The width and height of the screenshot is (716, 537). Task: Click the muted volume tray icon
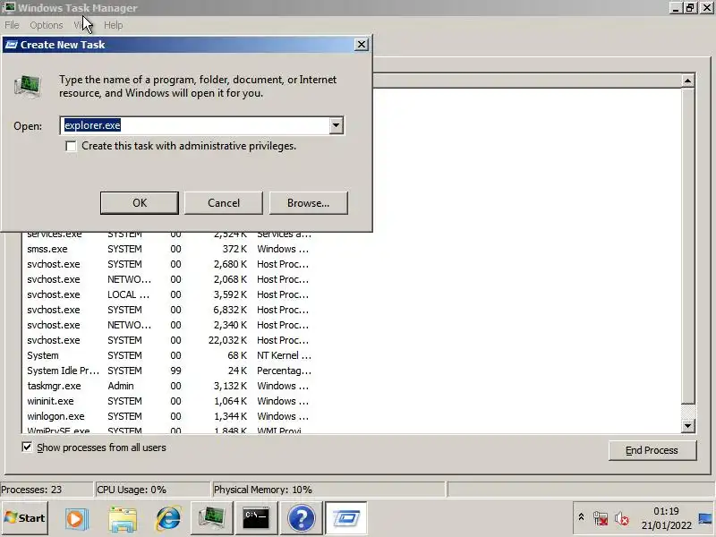621,518
